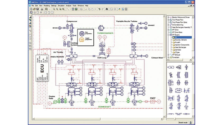Click the Gas properties icon in the sketch
The image size is (223, 125).
[x=82, y=33]
